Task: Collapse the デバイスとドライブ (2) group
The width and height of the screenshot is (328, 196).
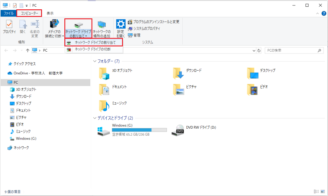Action: 95,118
